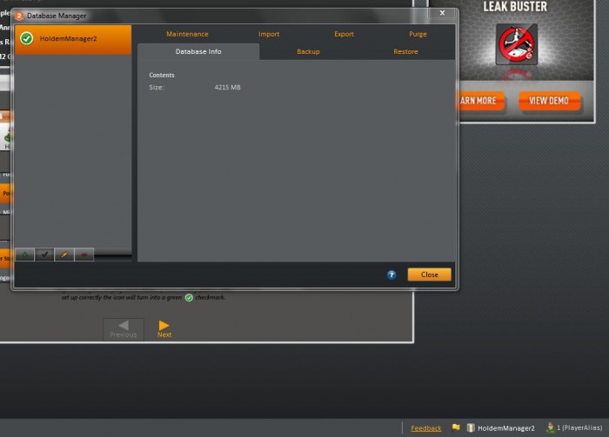Click the Database Manager title bar app icon
Screen dimensions: 609x437
(x=19, y=16)
